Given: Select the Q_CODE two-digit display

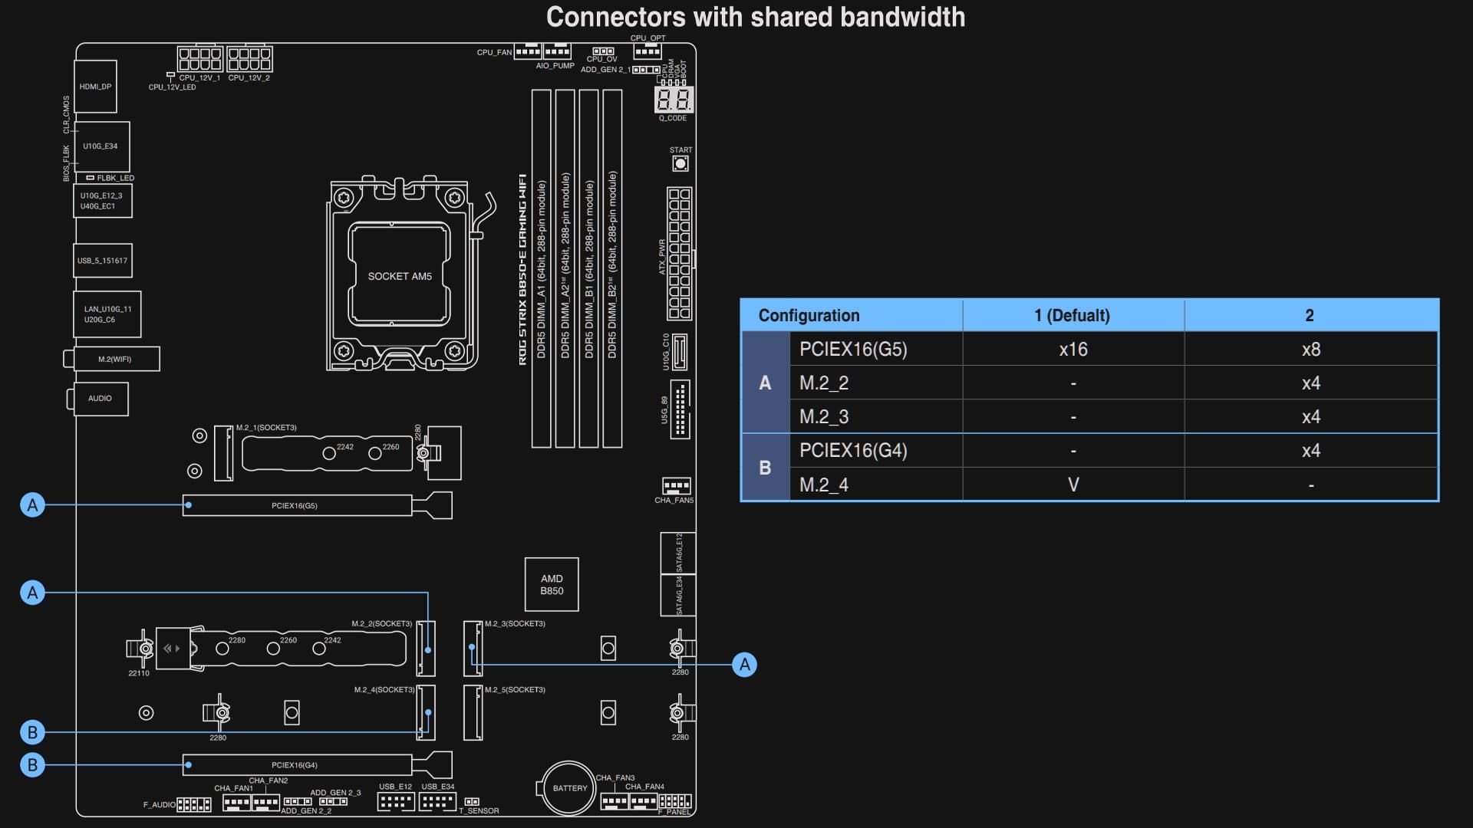Looking at the screenshot, I should click(x=674, y=100).
